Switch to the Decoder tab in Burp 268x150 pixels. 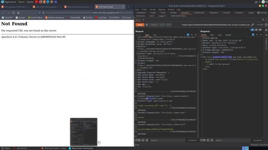coord(227,13)
